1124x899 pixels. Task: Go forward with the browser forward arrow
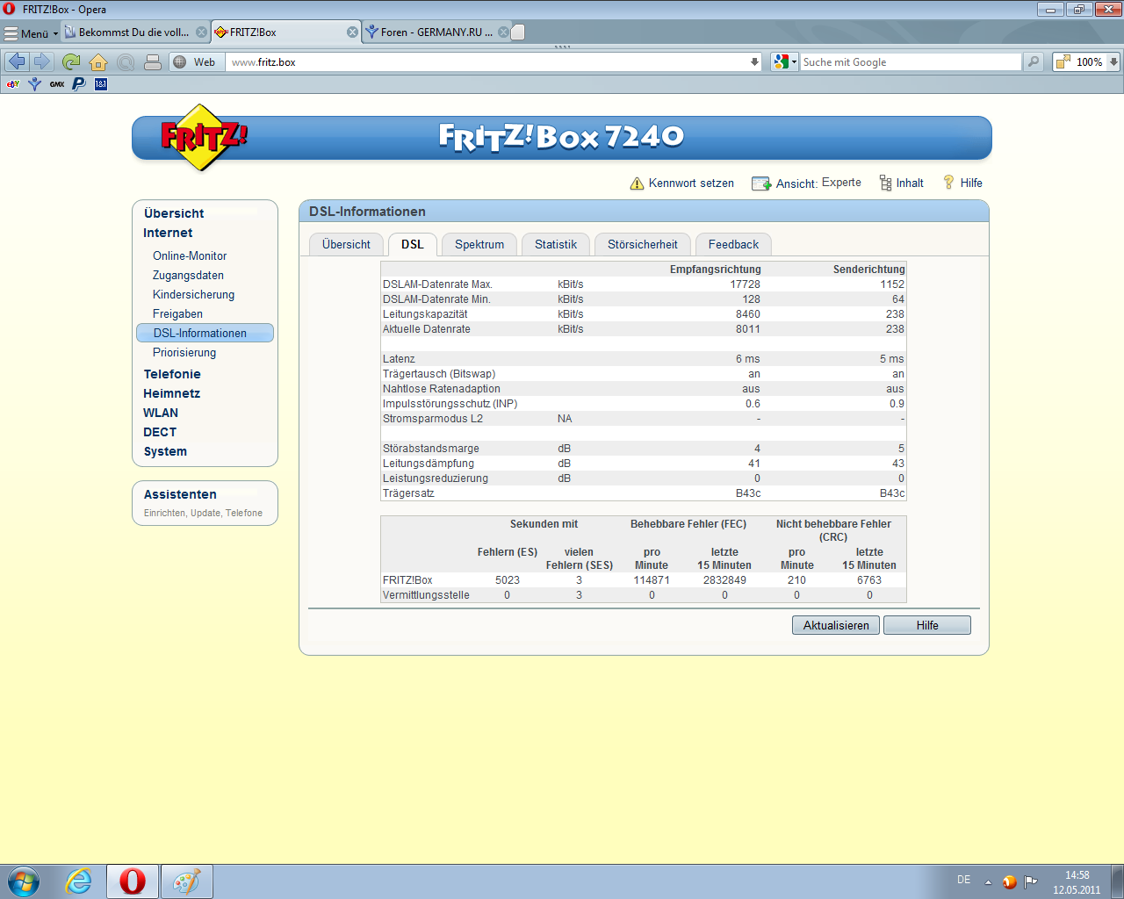pos(41,61)
